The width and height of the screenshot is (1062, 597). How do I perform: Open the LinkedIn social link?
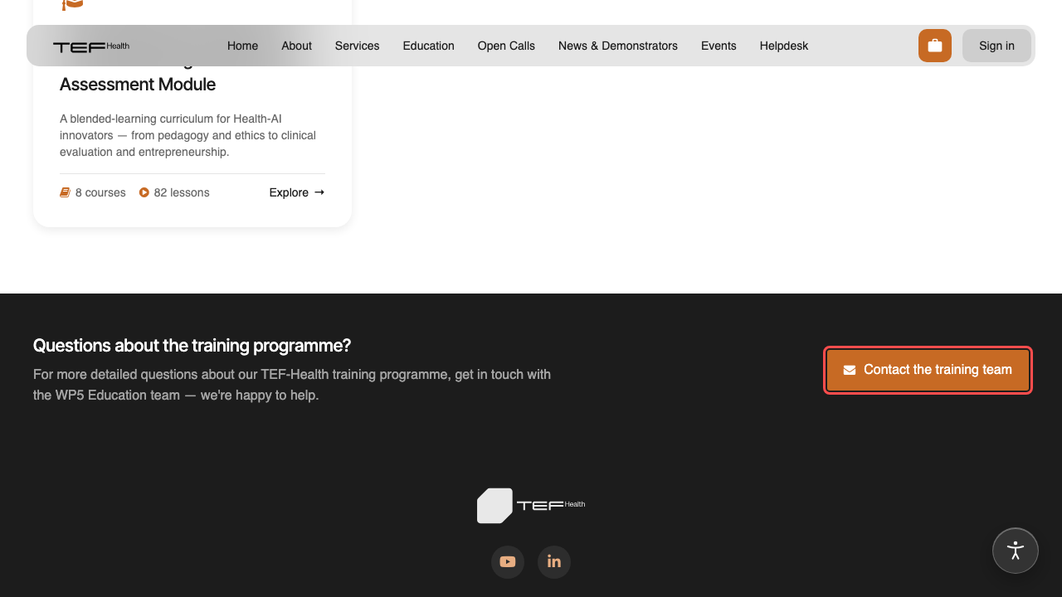pyautogui.click(x=554, y=562)
